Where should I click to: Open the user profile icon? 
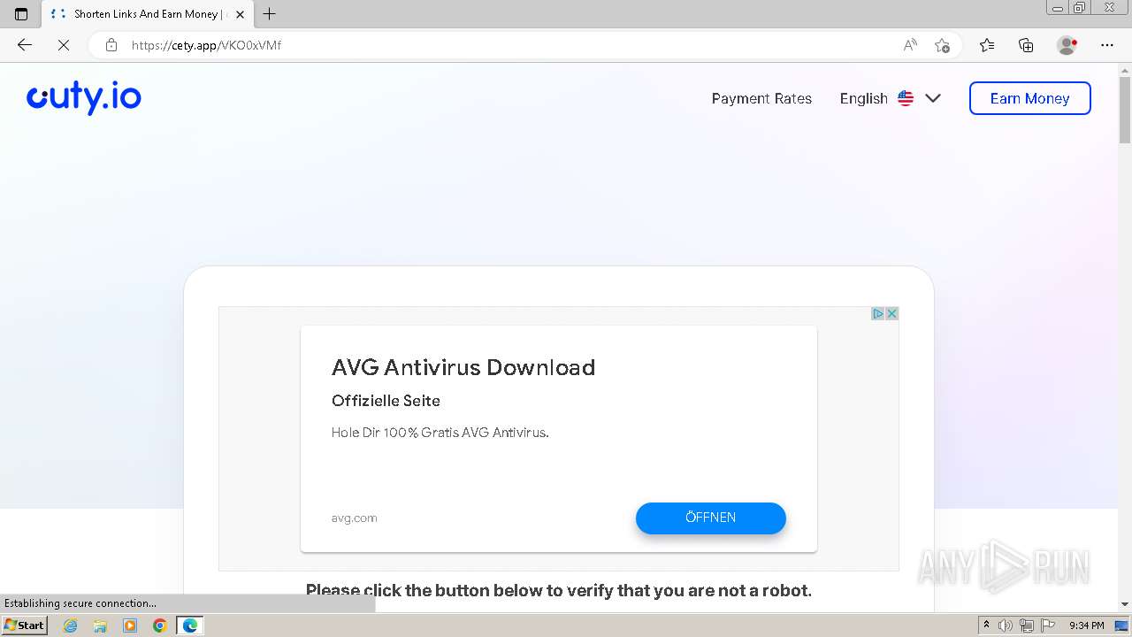[1067, 45]
